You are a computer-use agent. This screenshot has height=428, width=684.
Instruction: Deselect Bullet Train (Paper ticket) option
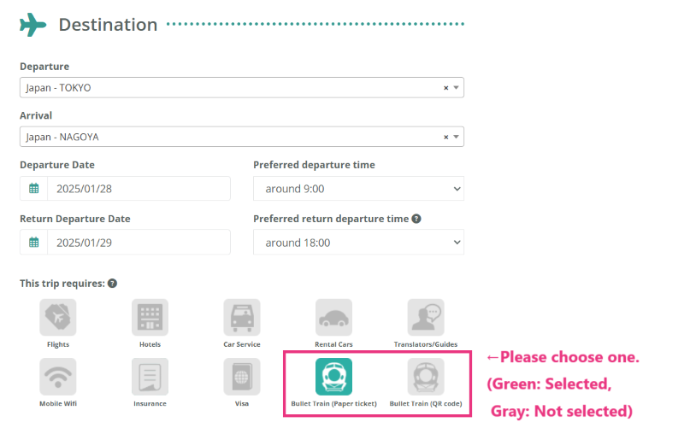(x=333, y=377)
